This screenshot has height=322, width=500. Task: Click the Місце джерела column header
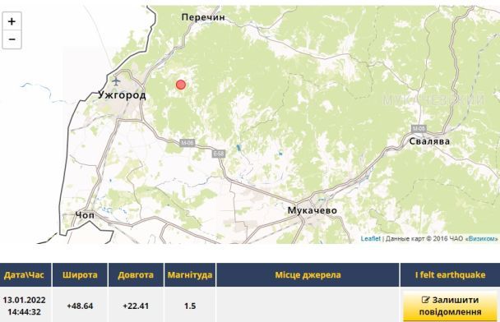(308, 275)
